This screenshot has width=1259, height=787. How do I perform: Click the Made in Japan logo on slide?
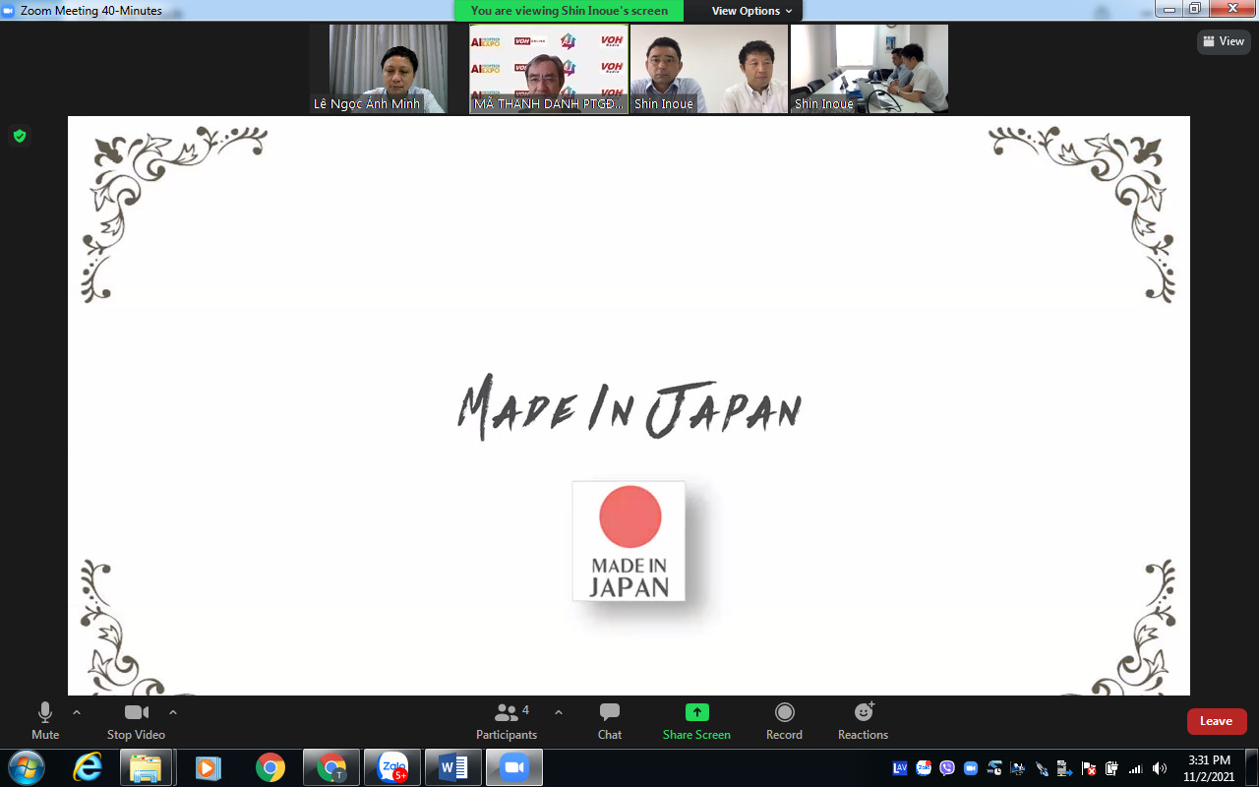pos(629,541)
